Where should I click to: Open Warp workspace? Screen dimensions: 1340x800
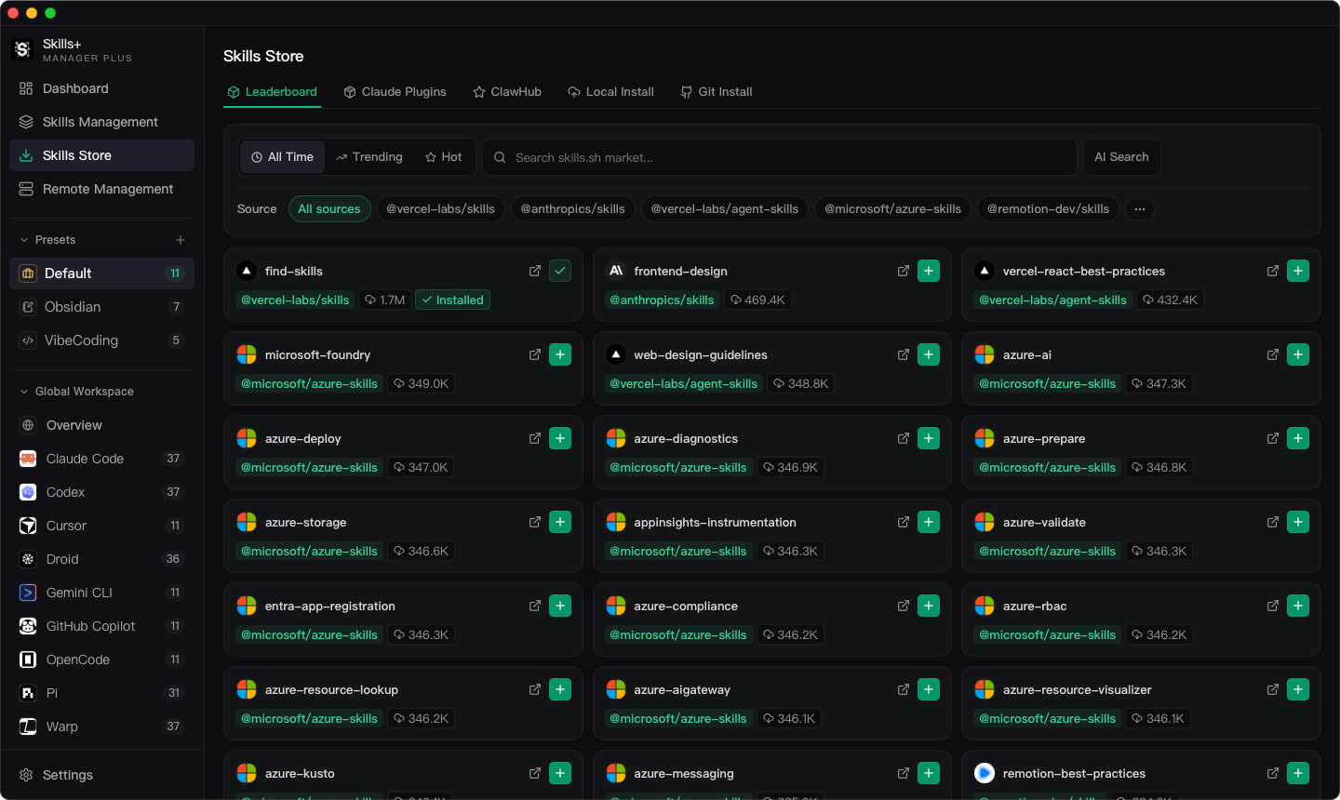(x=102, y=727)
